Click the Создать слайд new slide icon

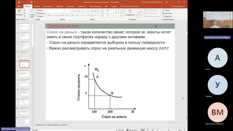coord(32,11)
